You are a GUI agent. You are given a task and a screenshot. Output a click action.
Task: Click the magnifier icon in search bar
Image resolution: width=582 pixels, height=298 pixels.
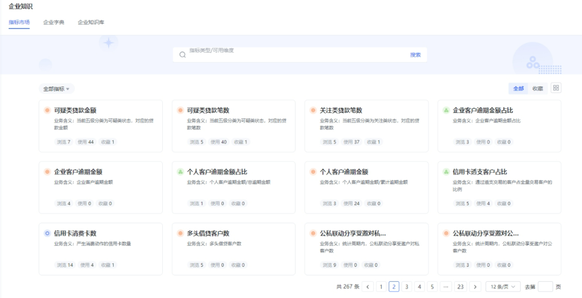pos(183,54)
